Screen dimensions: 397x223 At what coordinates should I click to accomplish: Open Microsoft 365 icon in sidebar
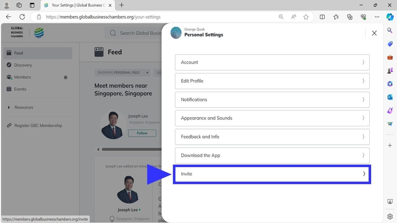[x=390, y=84]
